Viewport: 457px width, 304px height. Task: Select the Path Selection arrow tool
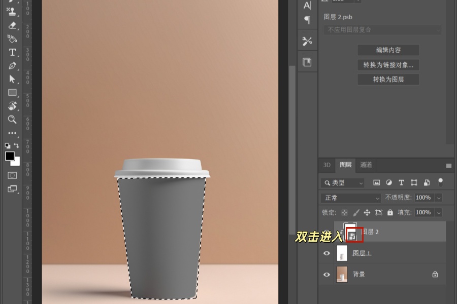pos(12,79)
